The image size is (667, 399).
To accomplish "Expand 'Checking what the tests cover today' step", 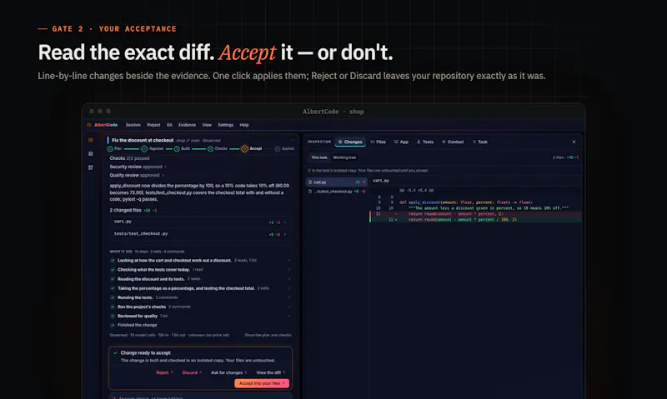I will click(200, 270).
